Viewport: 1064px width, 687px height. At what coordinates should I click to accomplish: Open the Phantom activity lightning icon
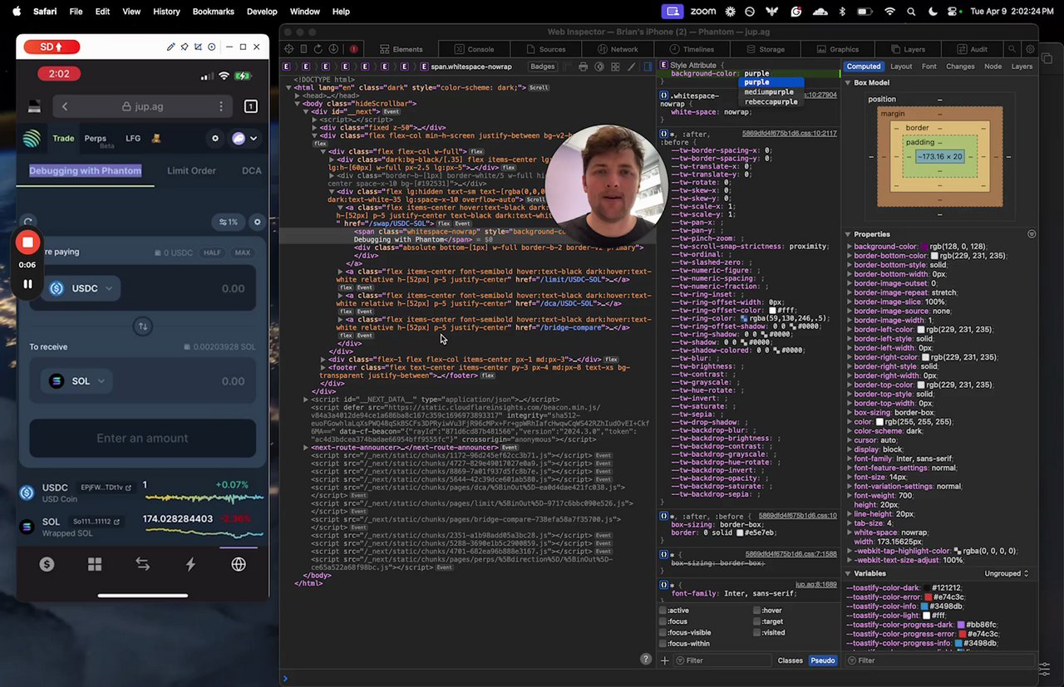tap(190, 564)
